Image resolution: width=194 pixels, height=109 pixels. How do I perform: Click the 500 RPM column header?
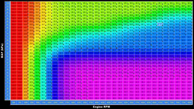coord(14,103)
